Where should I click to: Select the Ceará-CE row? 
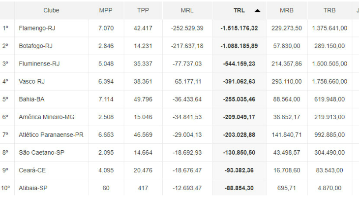click(31, 170)
